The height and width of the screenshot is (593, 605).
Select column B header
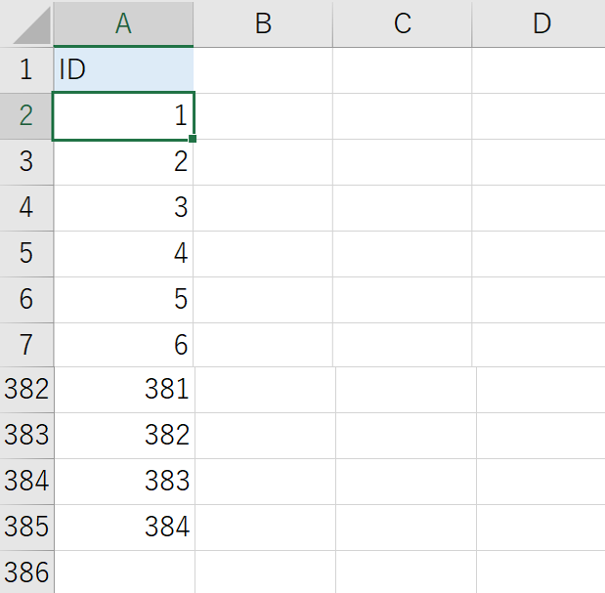[x=263, y=23]
